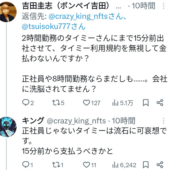Like the tweet with 127 likes
The height and width of the screenshot is (170, 170).
(87, 103)
